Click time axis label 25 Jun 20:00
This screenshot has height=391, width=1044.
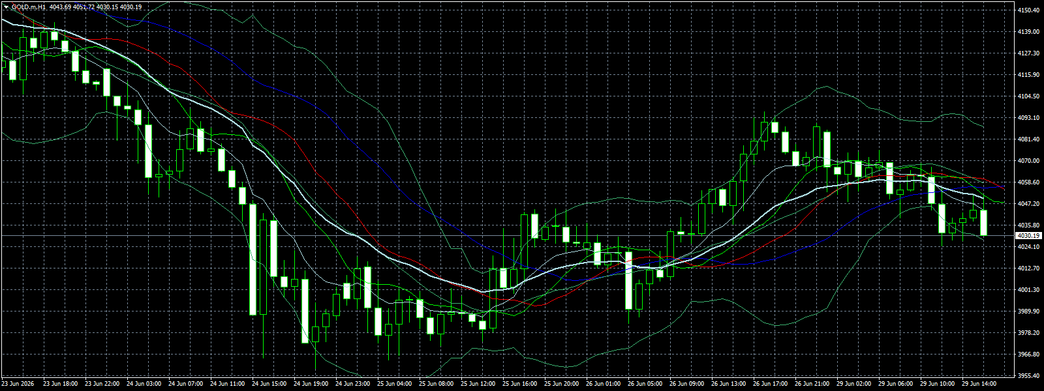[561, 384]
